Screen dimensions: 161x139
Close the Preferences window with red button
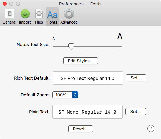coord(5,4)
